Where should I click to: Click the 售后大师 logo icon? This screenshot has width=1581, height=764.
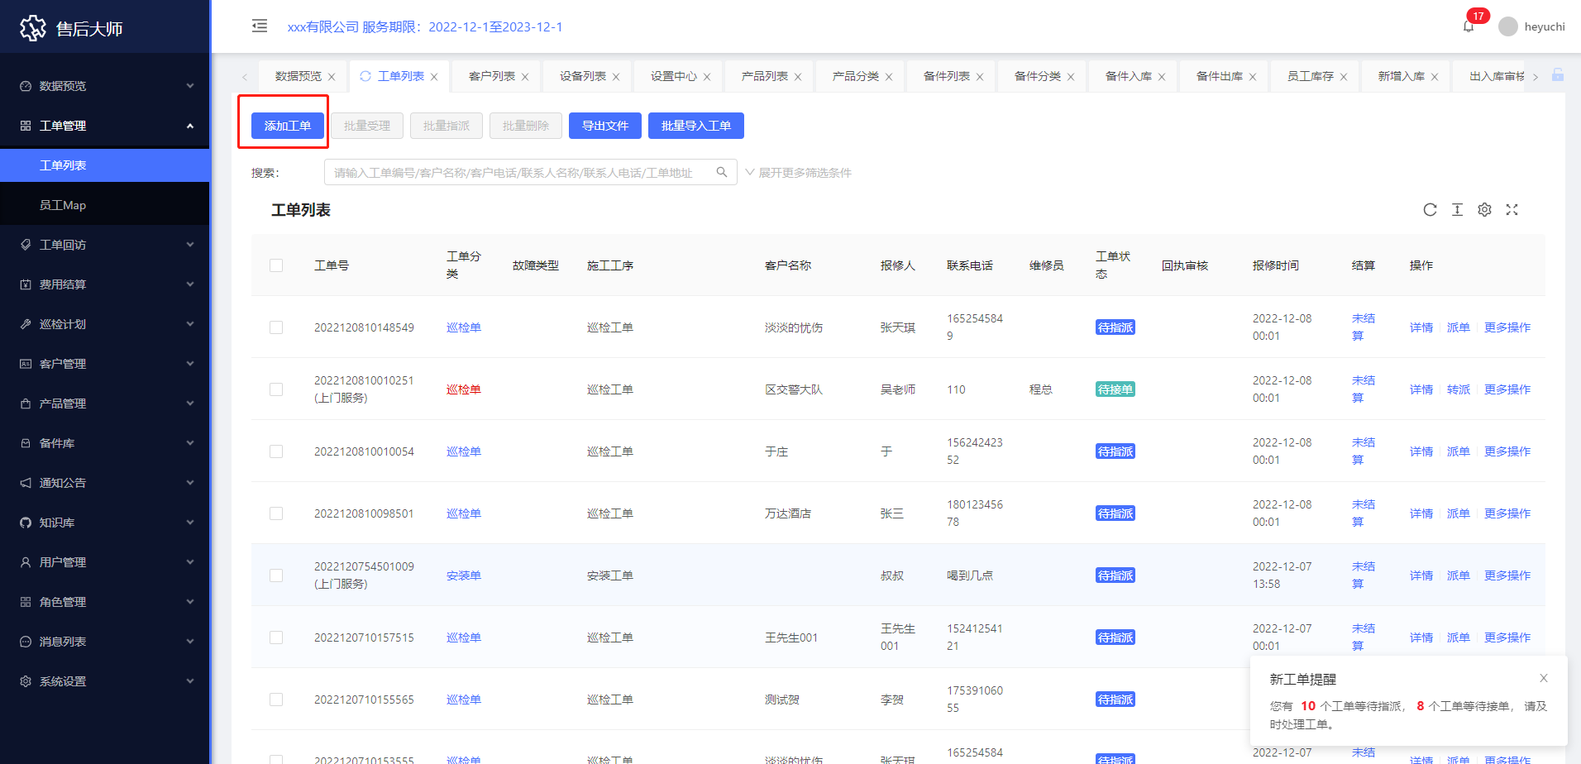33,28
